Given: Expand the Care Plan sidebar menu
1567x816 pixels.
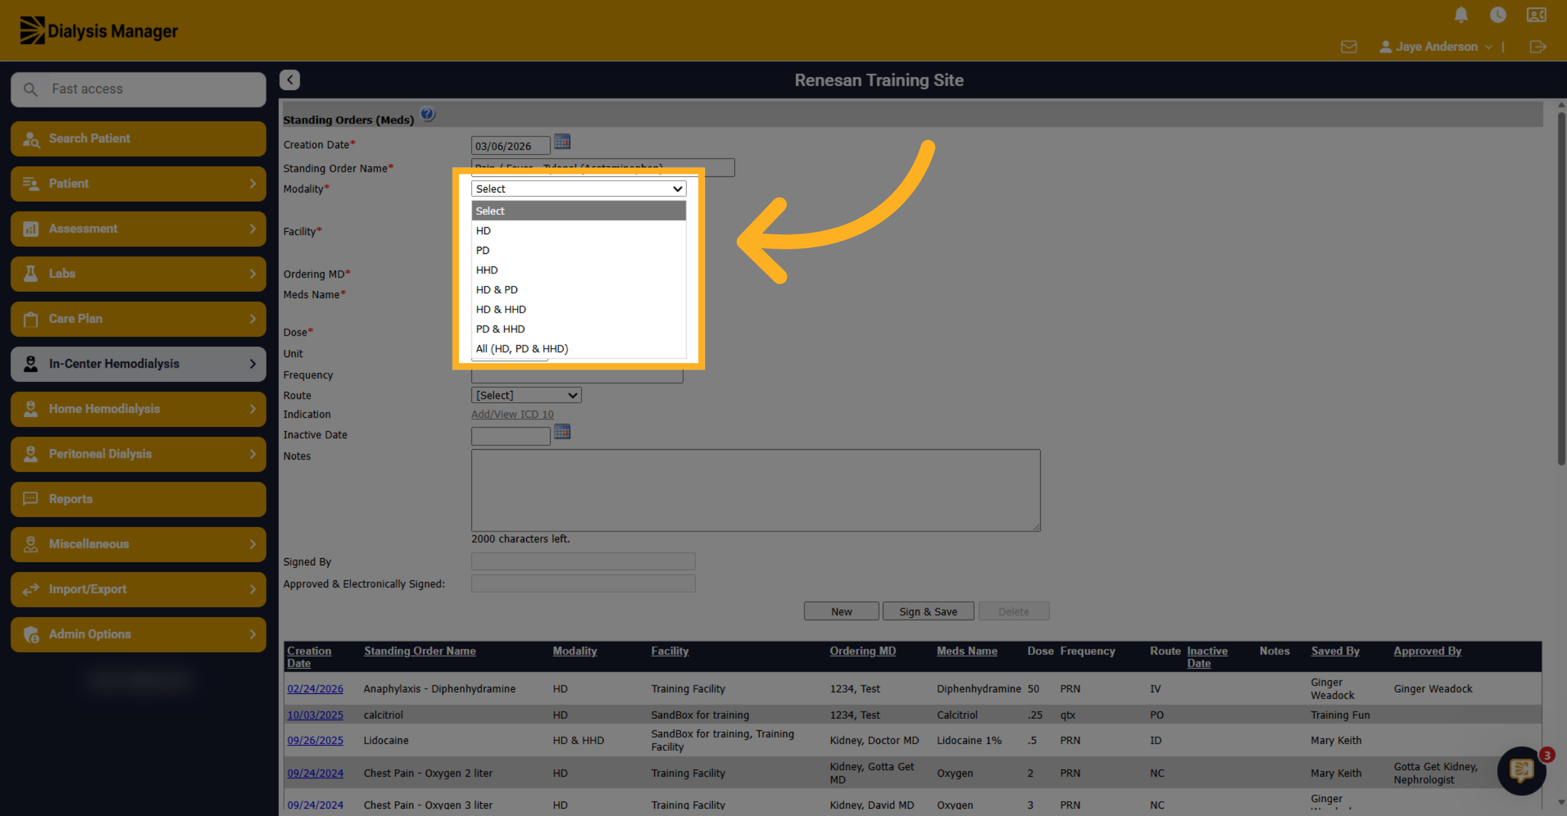Looking at the screenshot, I should (138, 319).
